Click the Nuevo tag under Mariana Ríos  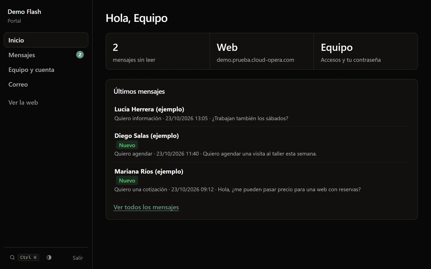pos(127,180)
